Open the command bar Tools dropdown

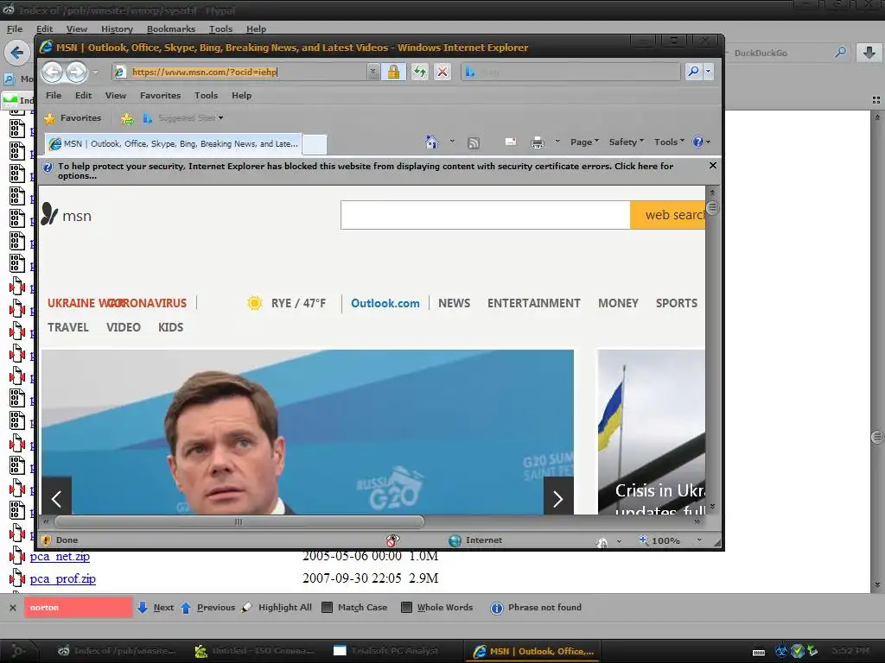coord(669,142)
